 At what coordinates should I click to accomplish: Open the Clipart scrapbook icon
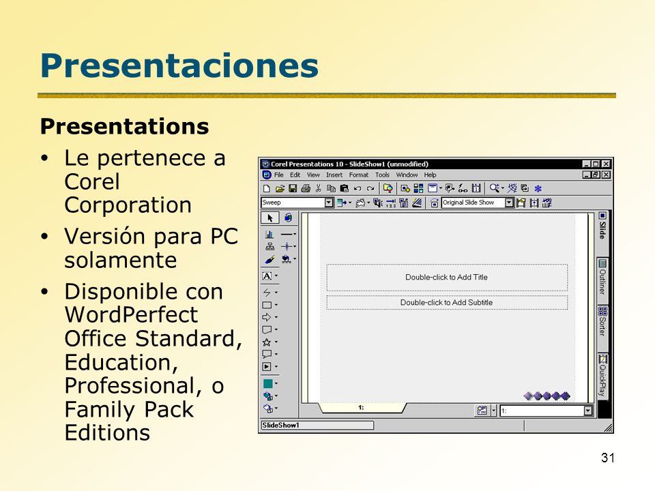pos(388,188)
